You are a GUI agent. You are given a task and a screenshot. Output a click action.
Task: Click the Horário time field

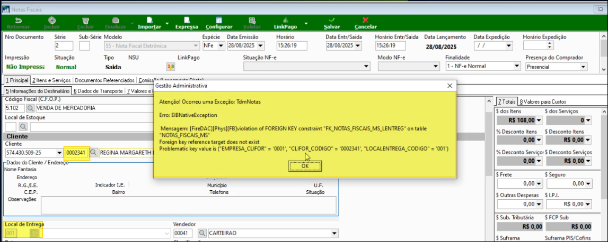click(292, 45)
